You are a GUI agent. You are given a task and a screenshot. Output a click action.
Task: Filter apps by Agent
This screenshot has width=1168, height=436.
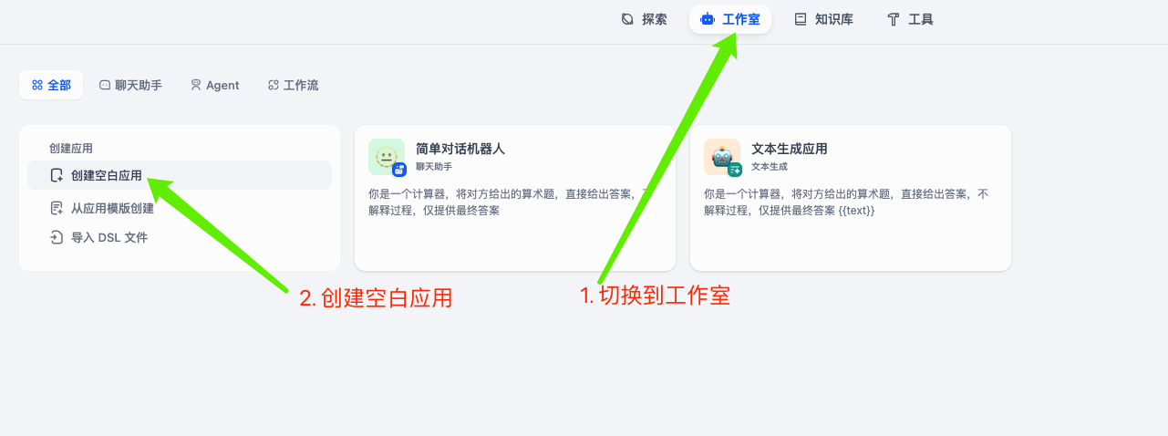tap(215, 85)
